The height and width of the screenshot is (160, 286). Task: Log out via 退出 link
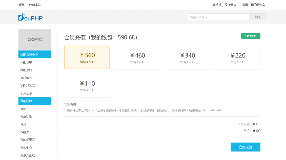point(245,5)
